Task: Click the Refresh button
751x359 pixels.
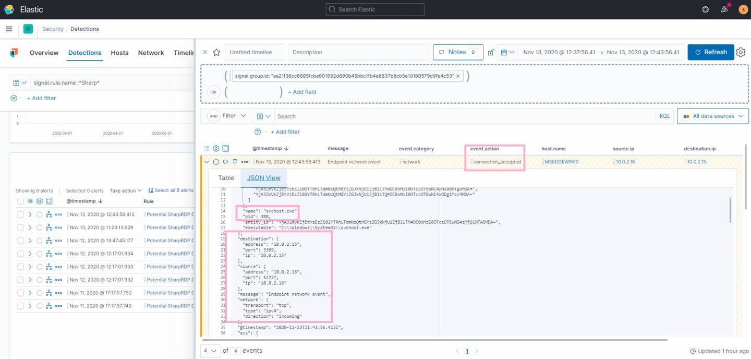Action: pos(710,52)
